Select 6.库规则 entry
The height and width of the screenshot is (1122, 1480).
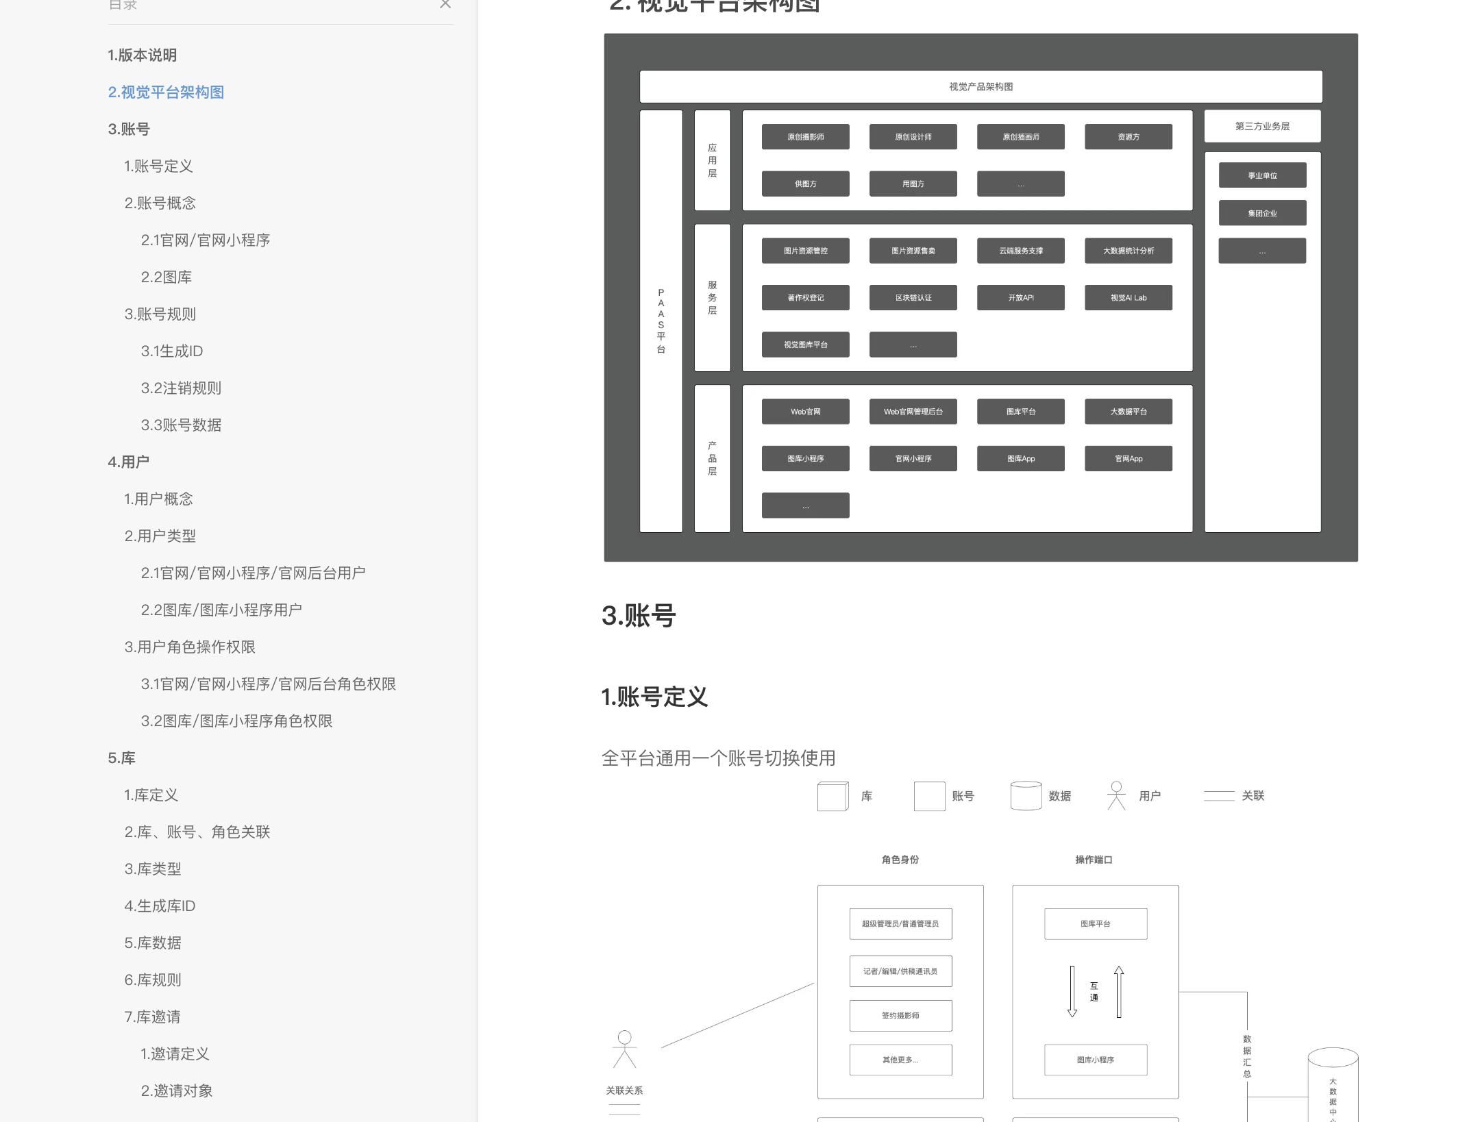153,980
